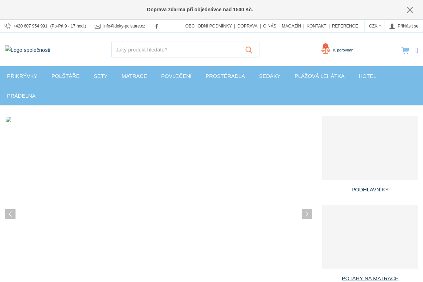Screen dimensions: 423x282
Task: Click the company logo image
Action: pyautogui.click(x=27, y=50)
